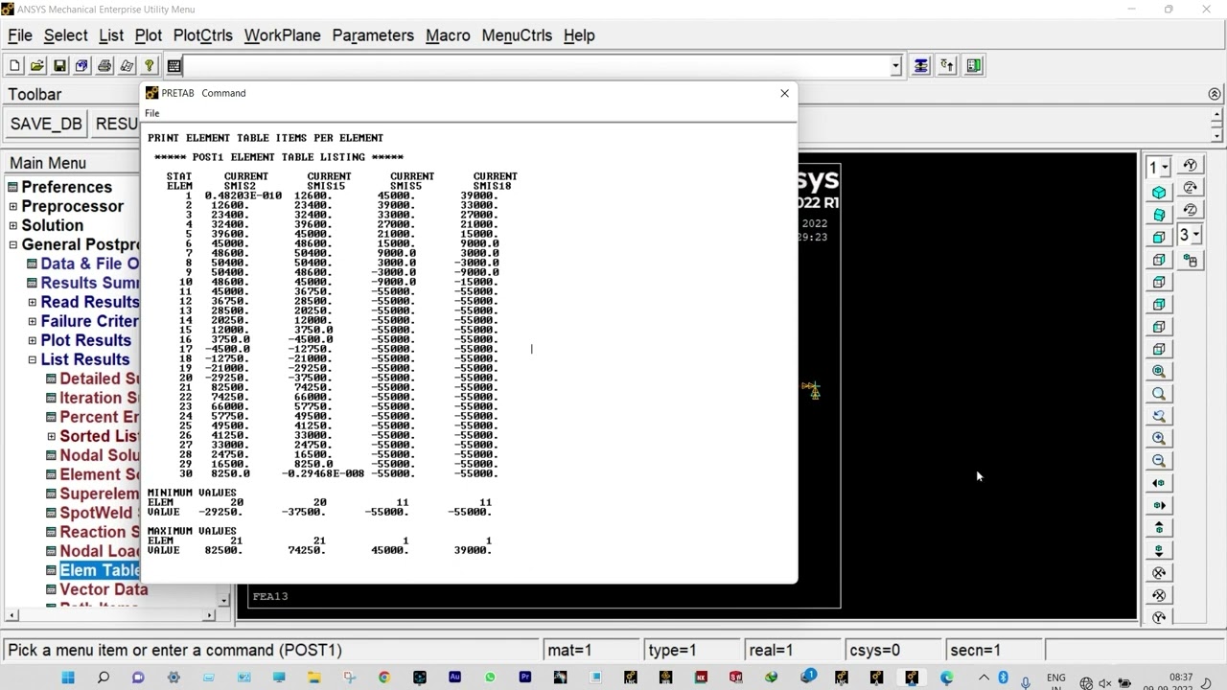Open the command input history dropdown arrow
The image size is (1227, 690).
895,66
